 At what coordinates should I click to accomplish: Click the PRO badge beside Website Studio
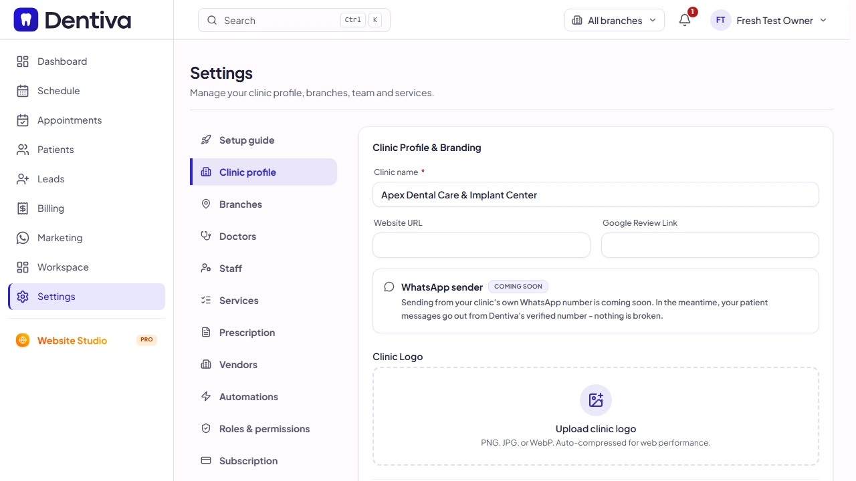(x=146, y=340)
